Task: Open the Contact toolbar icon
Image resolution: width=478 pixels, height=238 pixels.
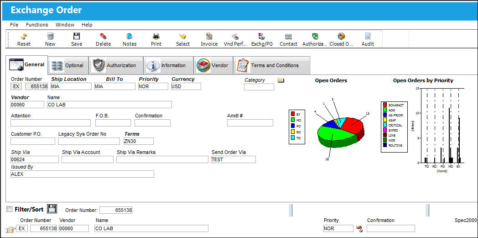Action: (288, 37)
